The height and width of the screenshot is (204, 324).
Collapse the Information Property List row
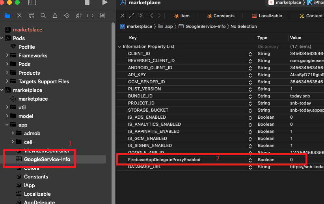click(x=120, y=46)
